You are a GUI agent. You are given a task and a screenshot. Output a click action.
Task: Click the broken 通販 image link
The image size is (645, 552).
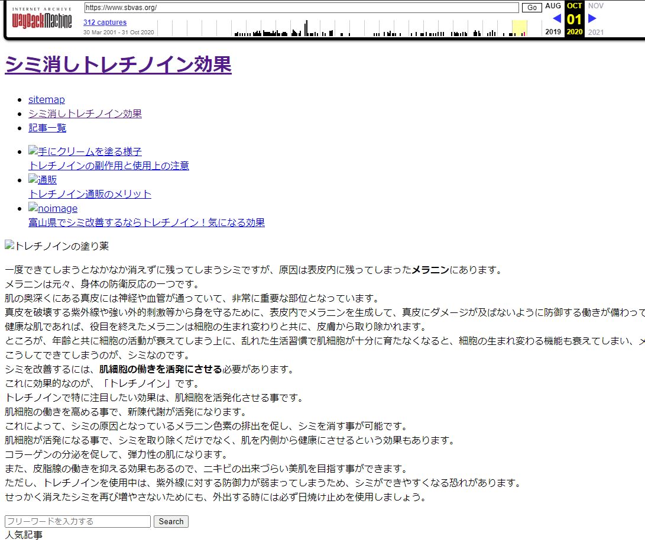pos(43,180)
